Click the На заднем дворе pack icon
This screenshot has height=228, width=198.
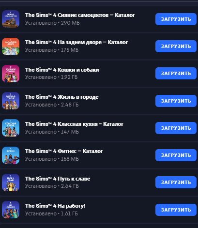coord(11,46)
